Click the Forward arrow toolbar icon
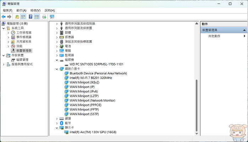Image resolution: width=248 pixels, height=142 pixels. pos(9,17)
